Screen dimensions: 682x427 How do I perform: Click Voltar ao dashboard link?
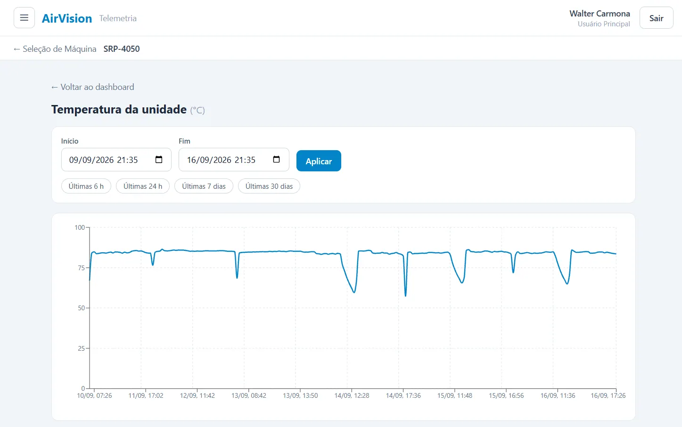[93, 87]
